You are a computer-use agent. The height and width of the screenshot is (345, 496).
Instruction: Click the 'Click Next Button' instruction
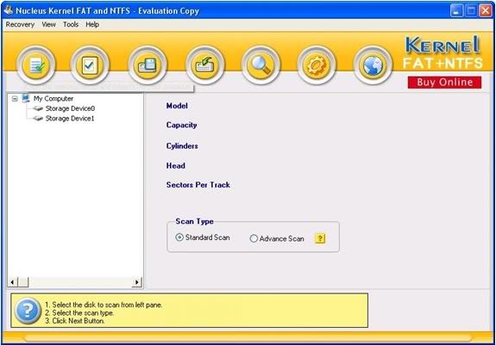(x=75, y=321)
